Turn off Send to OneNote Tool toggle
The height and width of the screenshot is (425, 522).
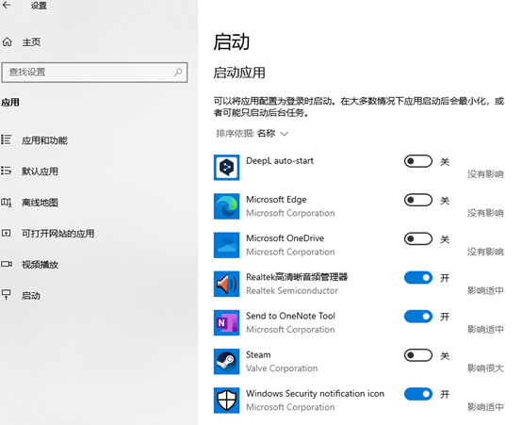tap(418, 317)
